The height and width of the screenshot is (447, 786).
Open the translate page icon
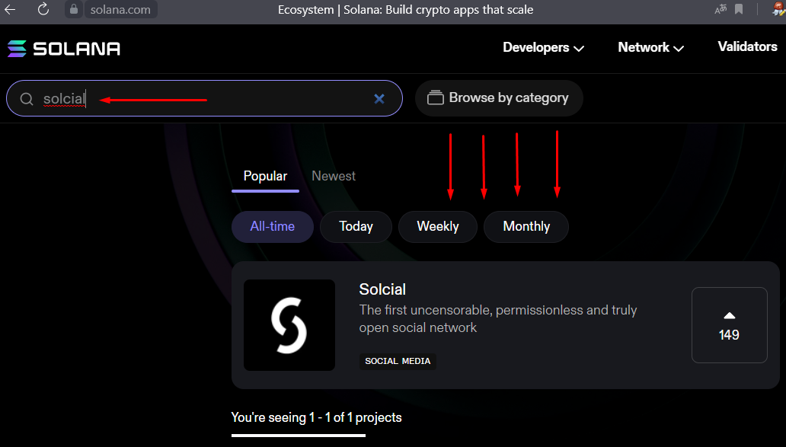click(x=720, y=9)
